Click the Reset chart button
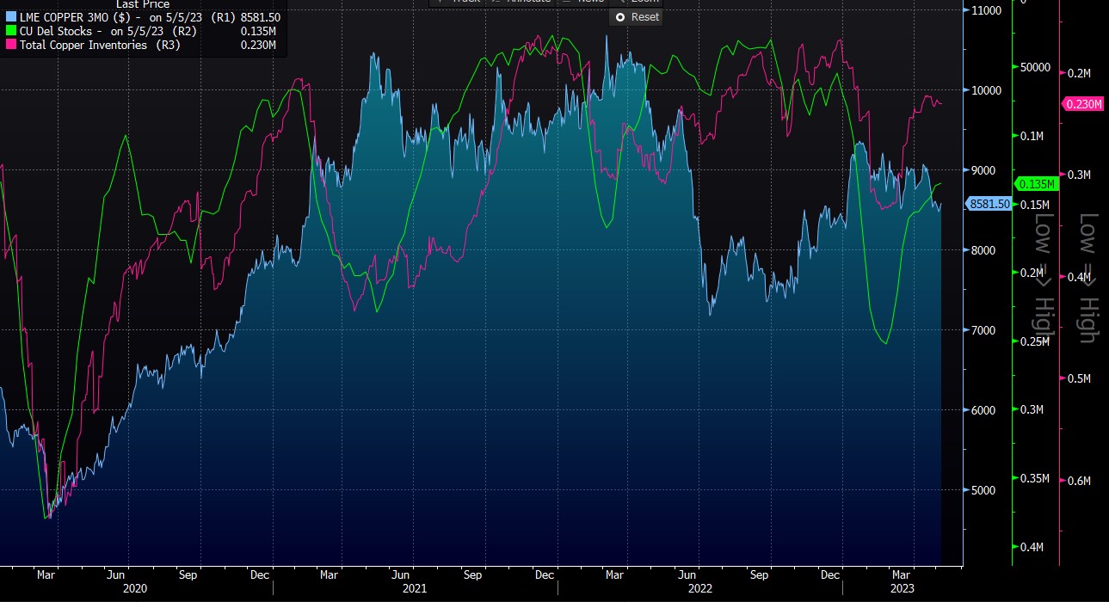 (x=636, y=17)
